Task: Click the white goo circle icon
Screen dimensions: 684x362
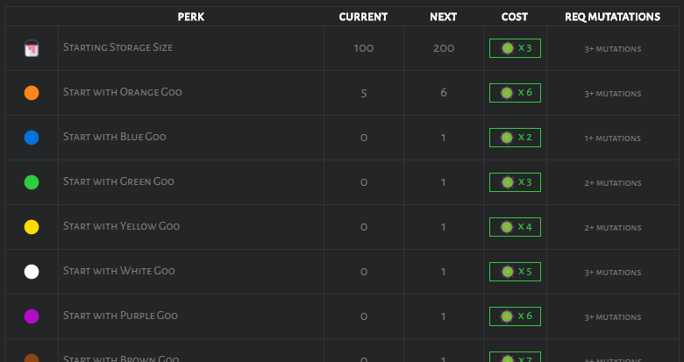Action: coord(32,272)
